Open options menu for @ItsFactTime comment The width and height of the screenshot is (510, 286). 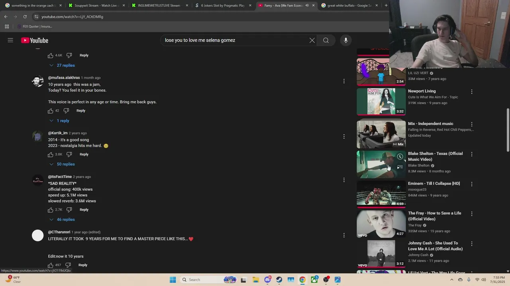344,180
